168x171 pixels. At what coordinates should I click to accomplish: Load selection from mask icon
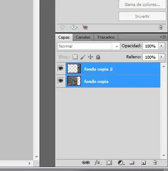pos(62,27)
